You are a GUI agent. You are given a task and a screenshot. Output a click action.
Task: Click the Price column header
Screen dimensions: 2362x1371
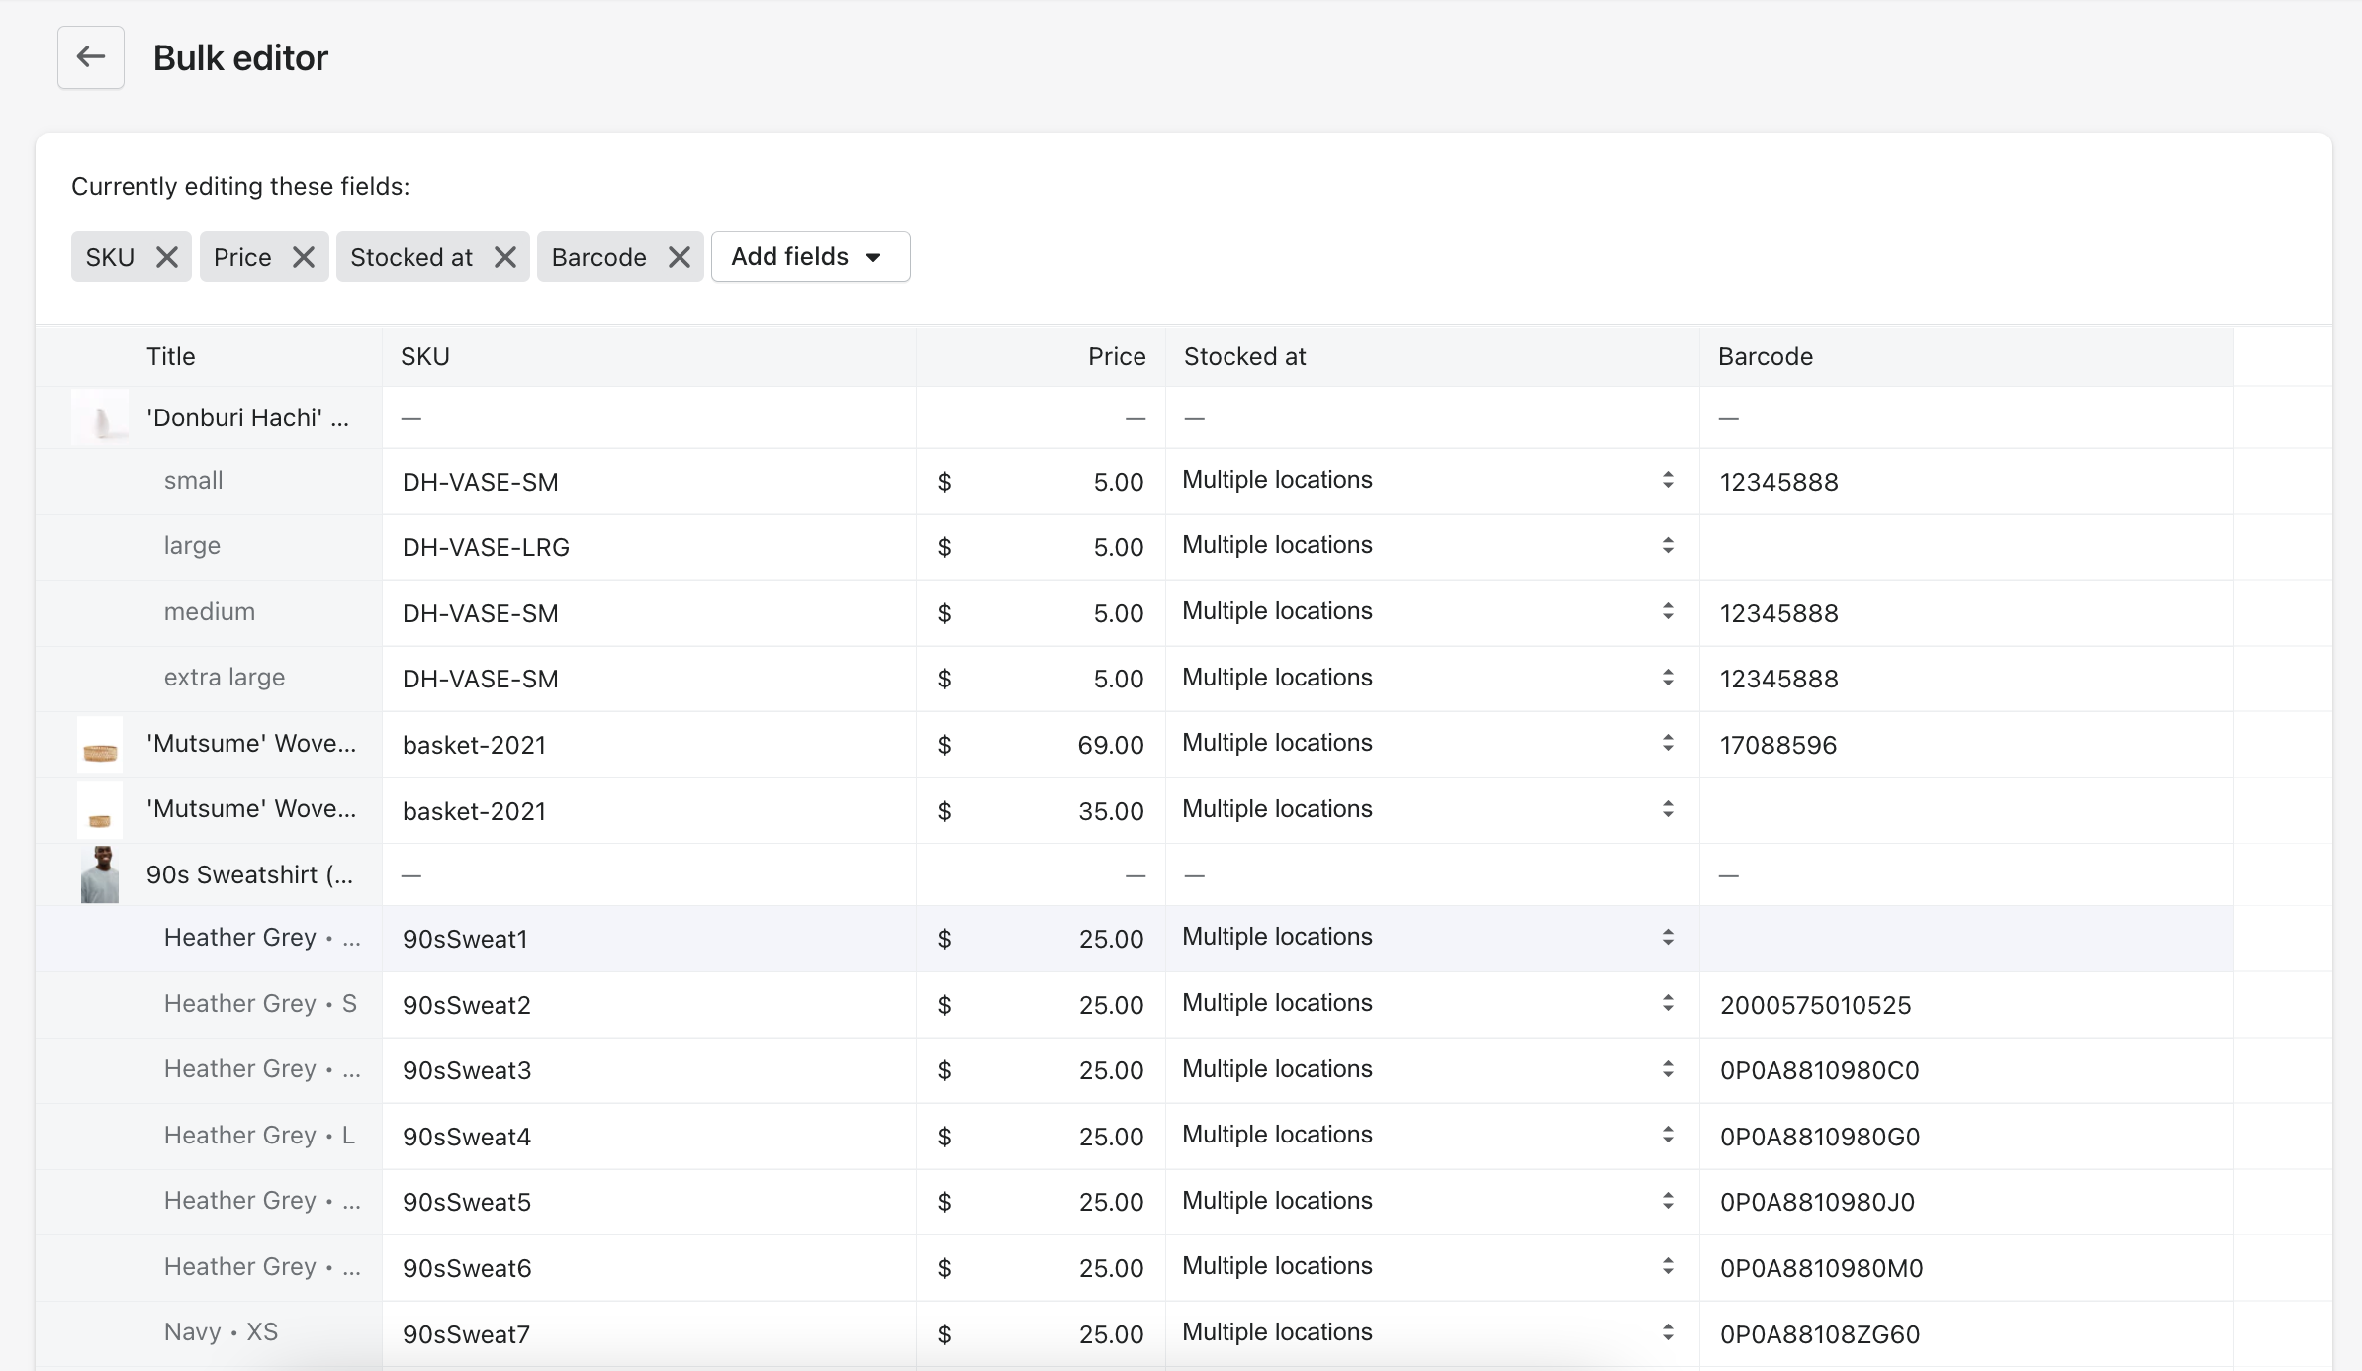pos(1116,357)
